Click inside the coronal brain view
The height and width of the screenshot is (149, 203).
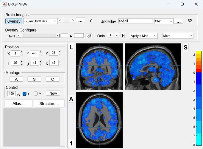[99, 66]
